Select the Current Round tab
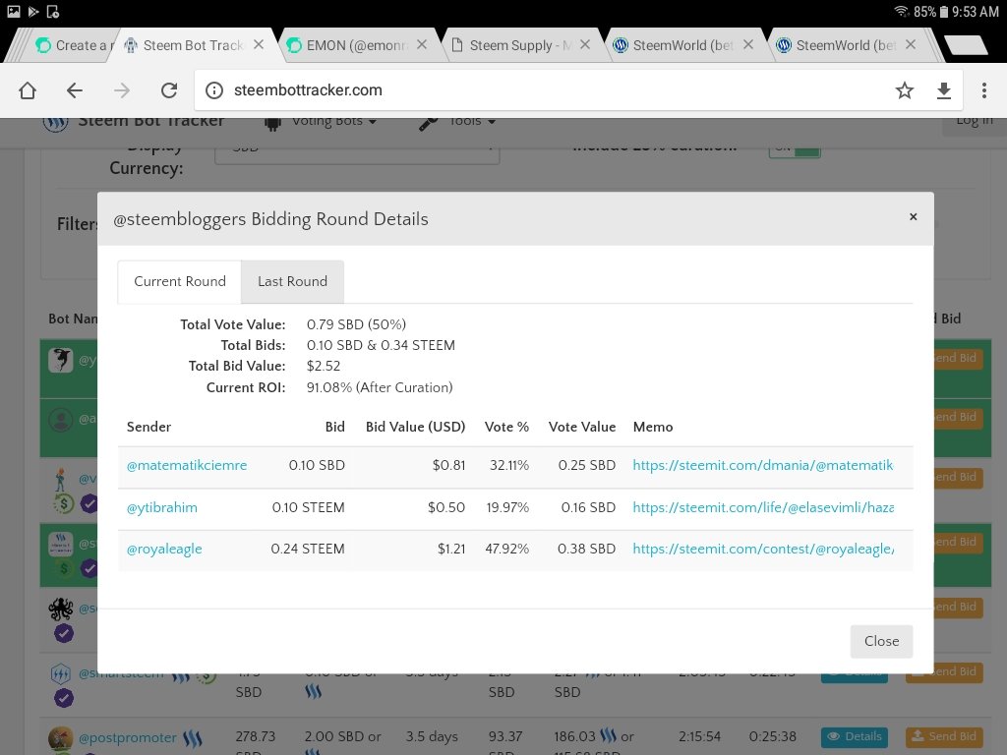 pos(180,281)
